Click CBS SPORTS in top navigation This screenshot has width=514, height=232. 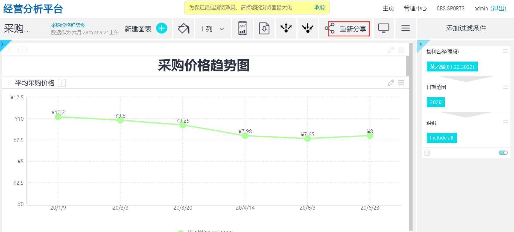[451, 8]
